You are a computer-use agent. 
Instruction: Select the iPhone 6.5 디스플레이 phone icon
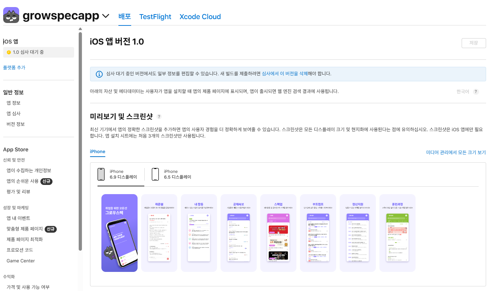(x=155, y=174)
